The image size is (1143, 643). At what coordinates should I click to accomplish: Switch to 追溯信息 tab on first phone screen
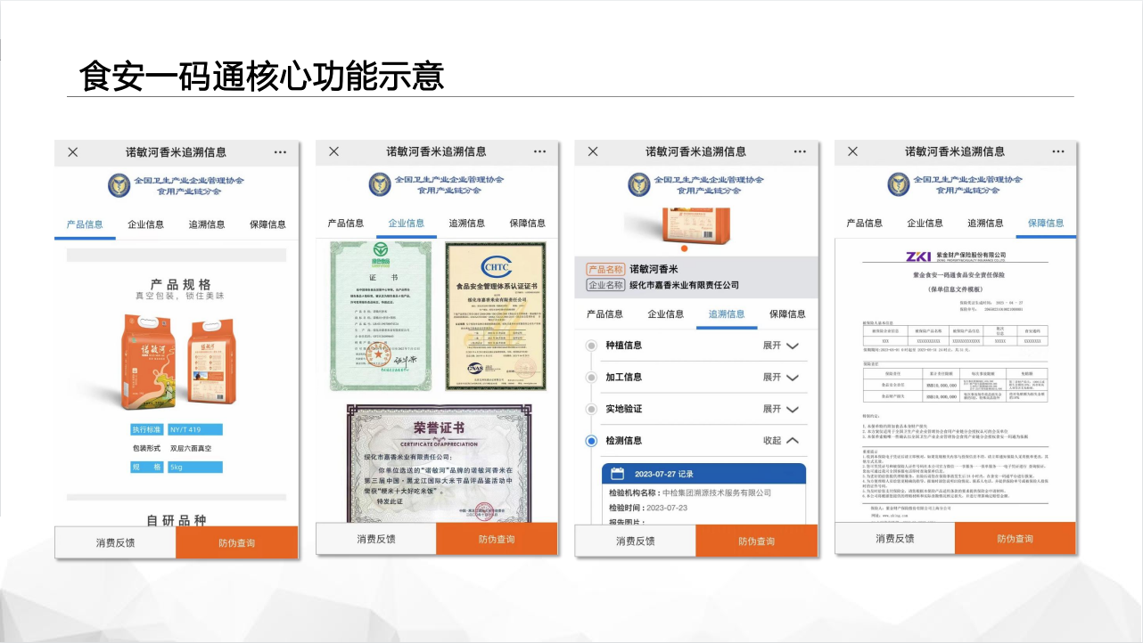pos(206,224)
